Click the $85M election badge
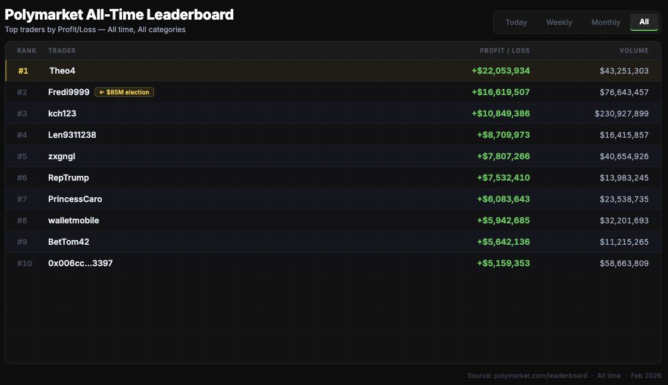This screenshot has width=668, height=385. pyautogui.click(x=124, y=92)
